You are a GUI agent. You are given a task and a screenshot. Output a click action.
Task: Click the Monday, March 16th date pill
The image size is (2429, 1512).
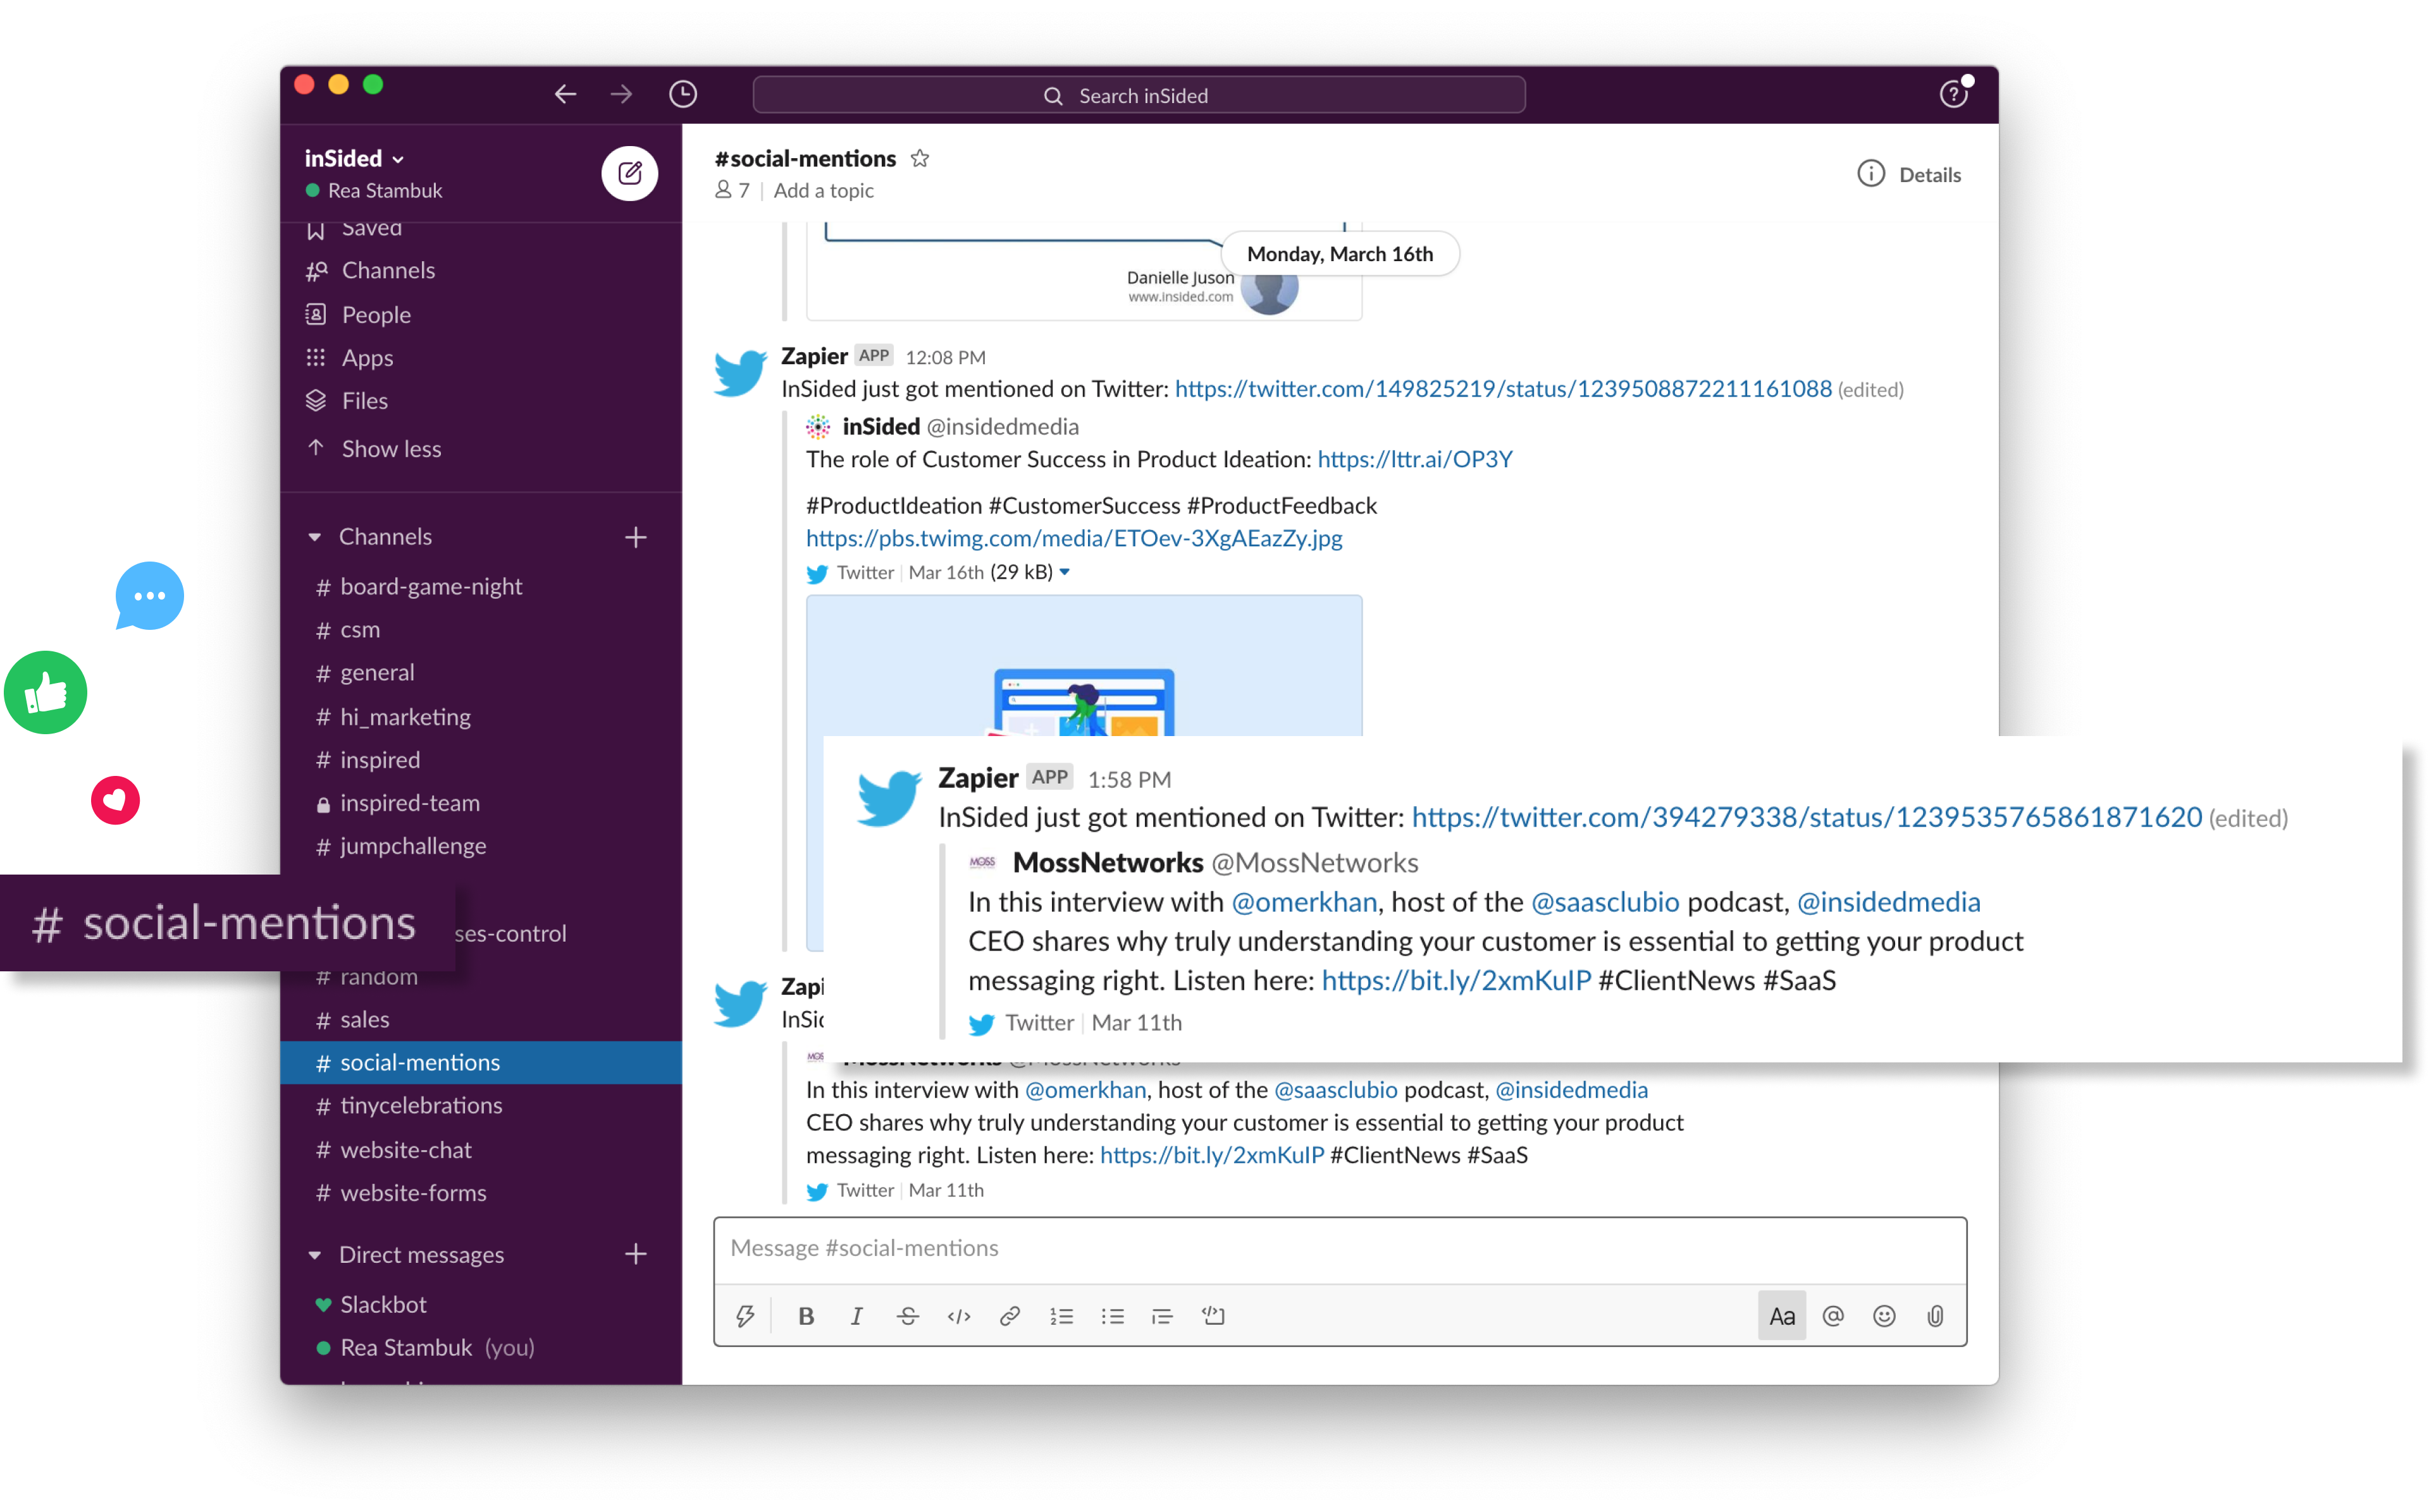point(1340,254)
